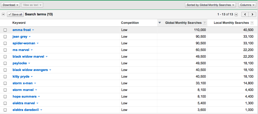Expand options arrow next to elektra marvel

(37, 103)
